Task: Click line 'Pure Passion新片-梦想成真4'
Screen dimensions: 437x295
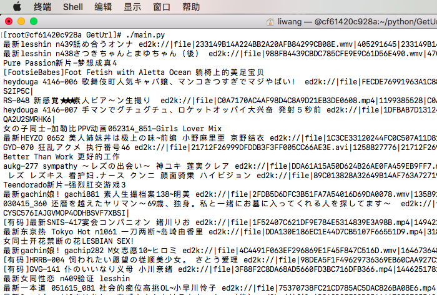Action: [x=60, y=63]
